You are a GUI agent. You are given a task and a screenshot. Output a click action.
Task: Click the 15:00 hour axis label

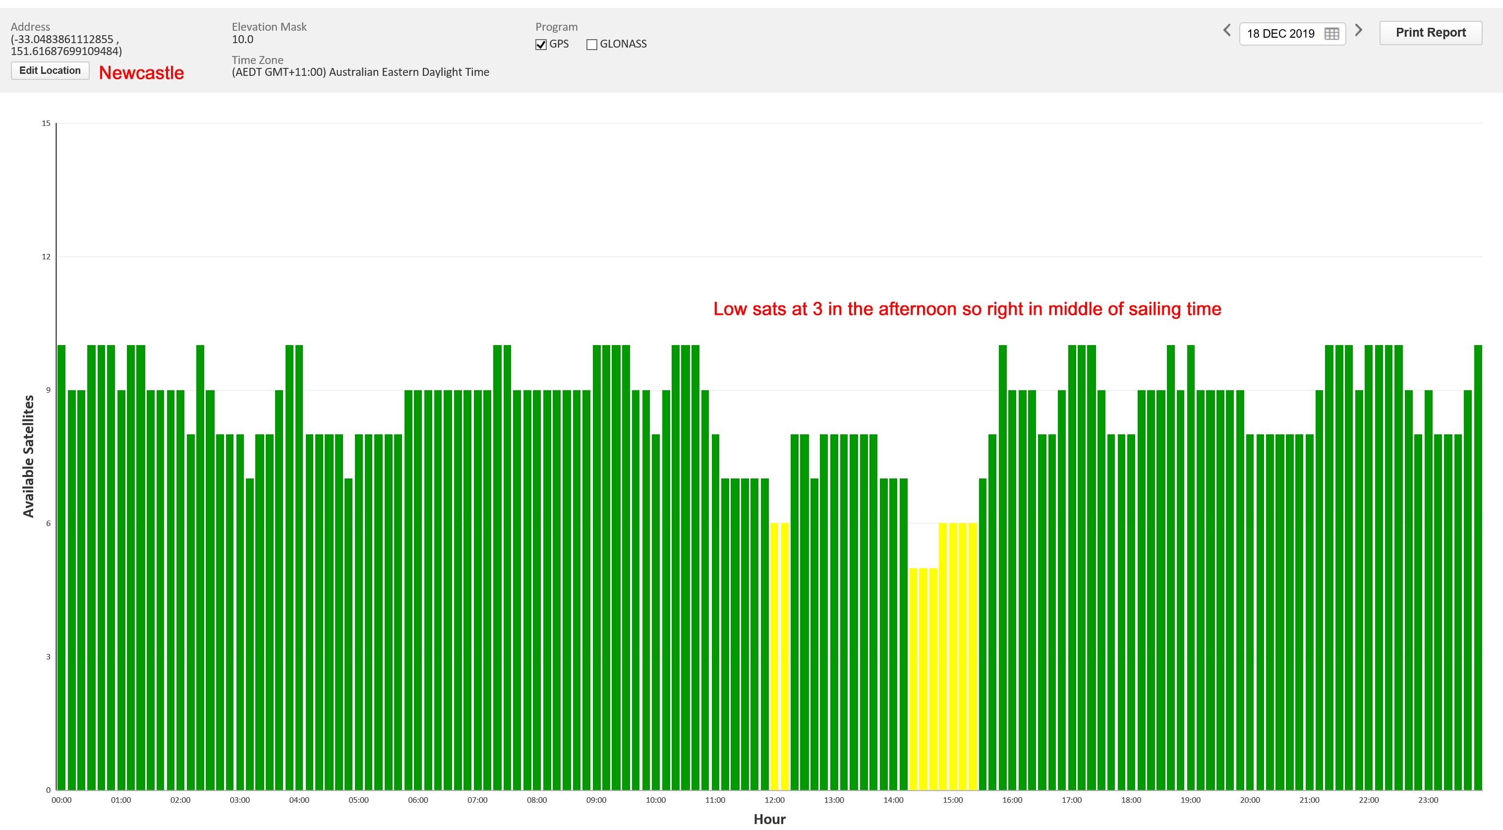(953, 800)
